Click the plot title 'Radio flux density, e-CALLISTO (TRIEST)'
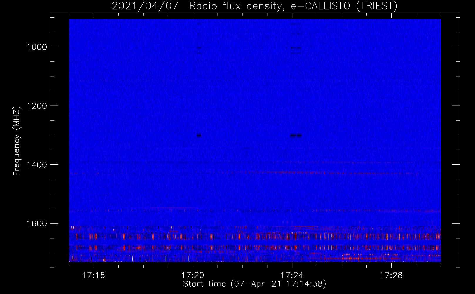 (x=293, y=6)
